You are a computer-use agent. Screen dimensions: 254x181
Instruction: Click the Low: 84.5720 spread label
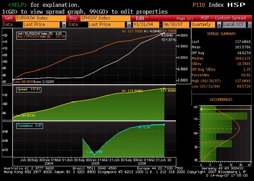[24, 116]
